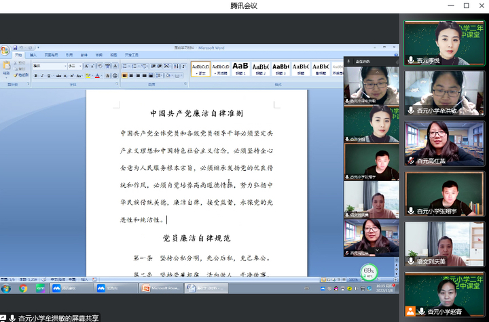
Task: Click the Save icon in Word's quick access toolbar
Action: (x=15, y=47)
